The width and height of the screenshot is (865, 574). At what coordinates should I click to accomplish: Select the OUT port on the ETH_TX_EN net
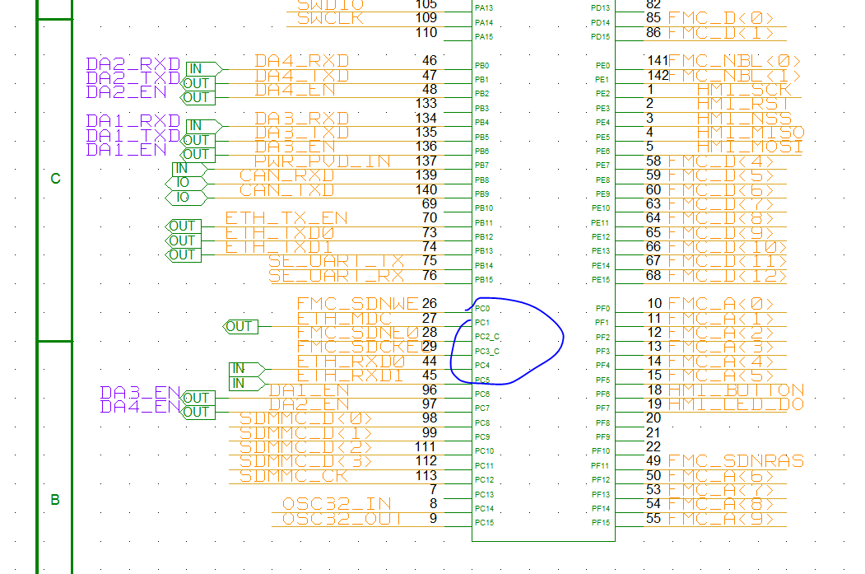point(184,226)
